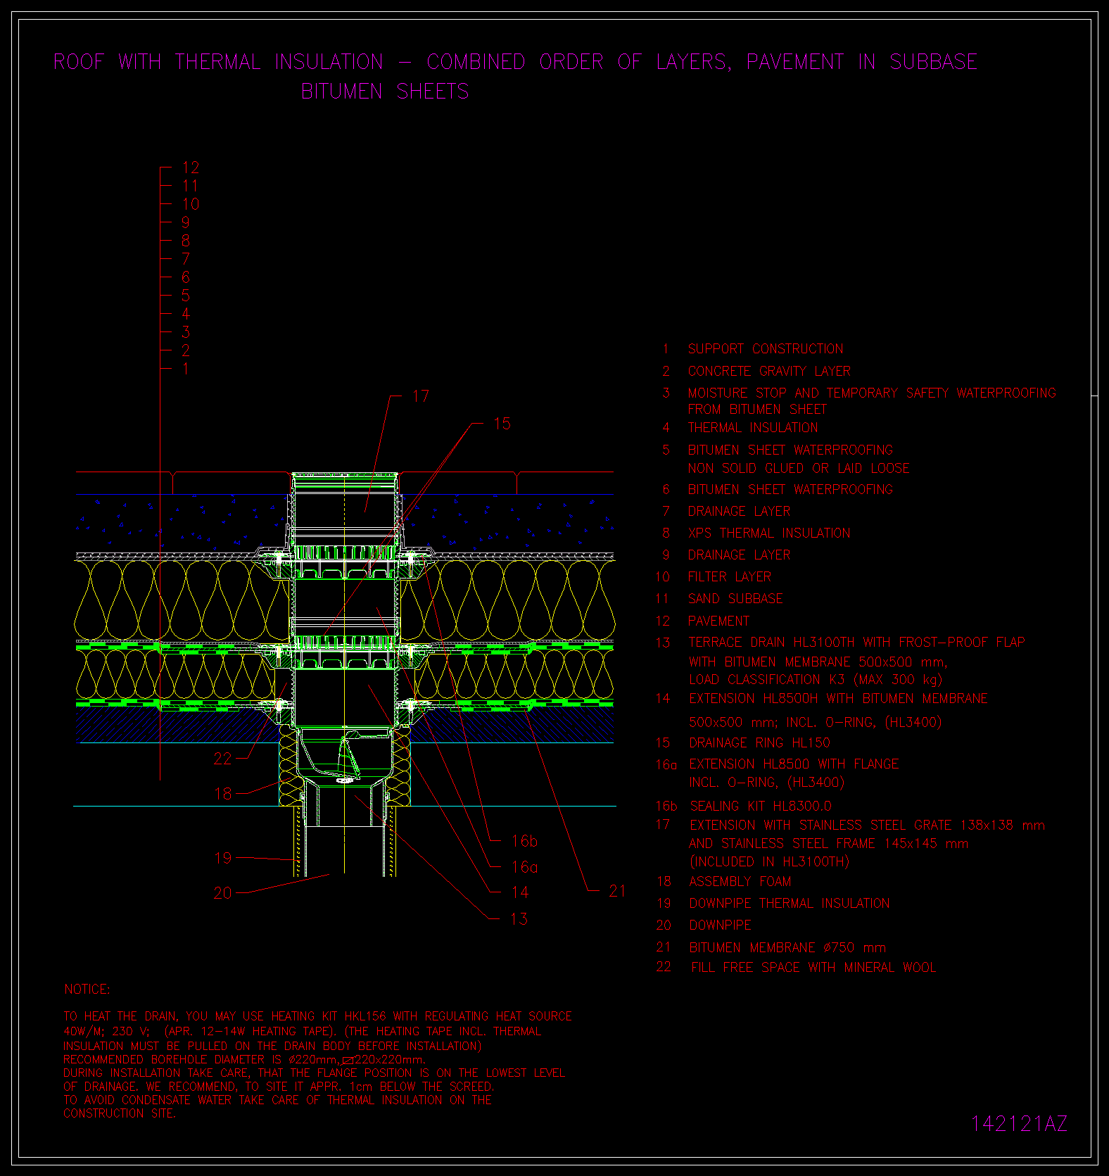Screen dimensions: 1109x1176
Task: Select 'EXTENSION HL8500 WITH FLANGE' text
Action: pos(794,764)
